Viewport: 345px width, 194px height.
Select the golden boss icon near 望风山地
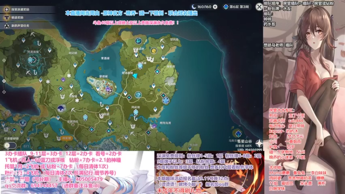(154, 51)
